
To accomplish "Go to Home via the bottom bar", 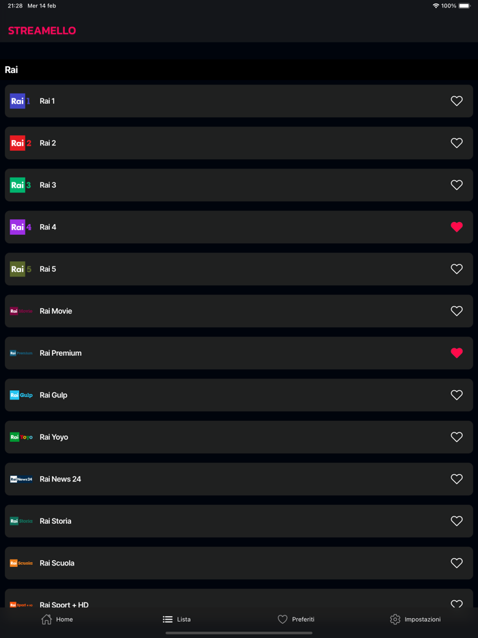I will (x=57, y=619).
